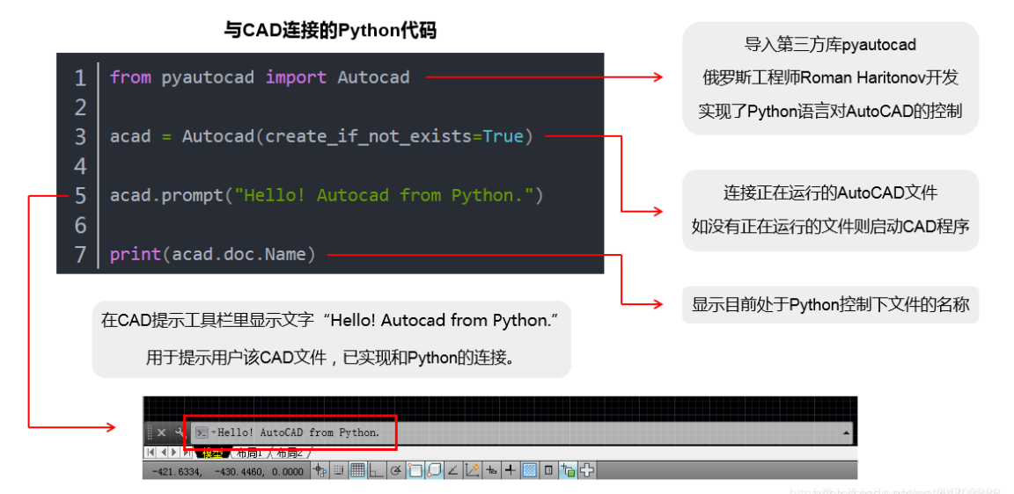The width and height of the screenshot is (1014, 494).
Task: Toggle Object Snap Tracking in the status bar
Action: pos(452,471)
